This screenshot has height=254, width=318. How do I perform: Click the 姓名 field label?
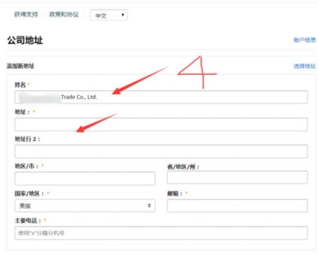(x=20, y=85)
